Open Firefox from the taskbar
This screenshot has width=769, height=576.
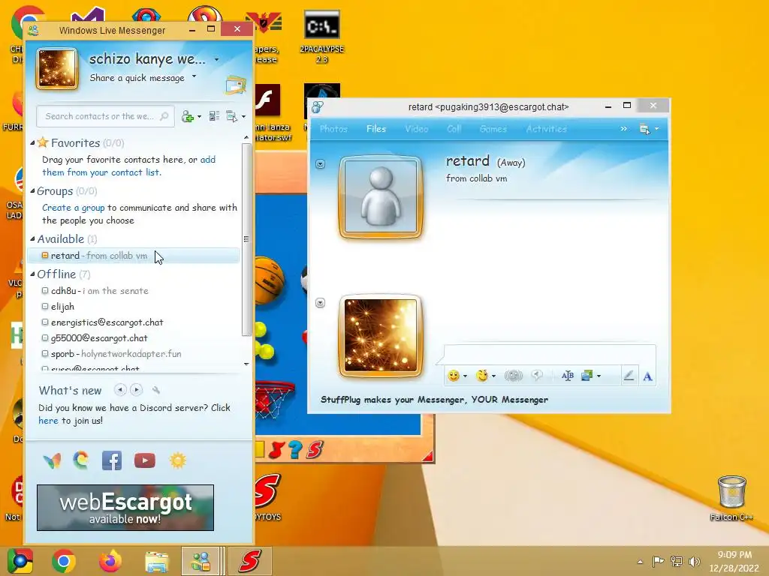110,561
